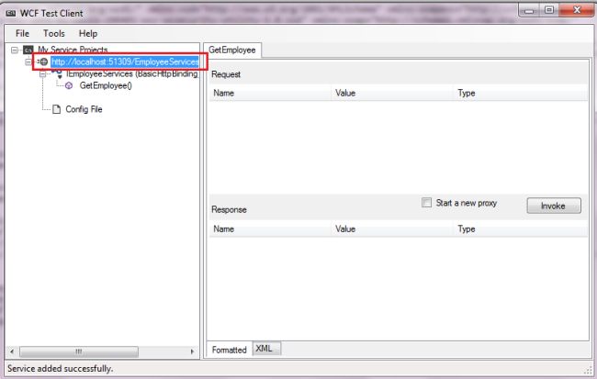Select the GetEmployee() operation in tree
This screenshot has height=379, width=597.
pyautogui.click(x=106, y=85)
